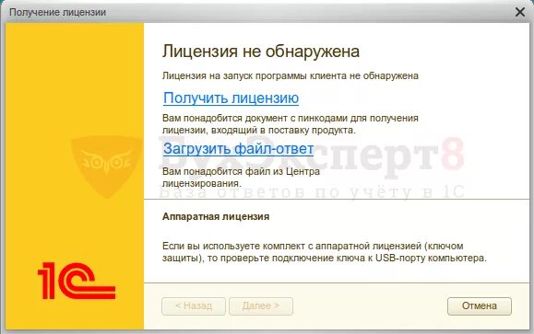Open the 'Получить лицензию' link
This screenshot has height=334, width=534.
click(231, 98)
